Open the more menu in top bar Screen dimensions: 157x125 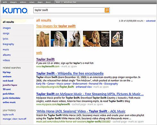click(48, 2)
